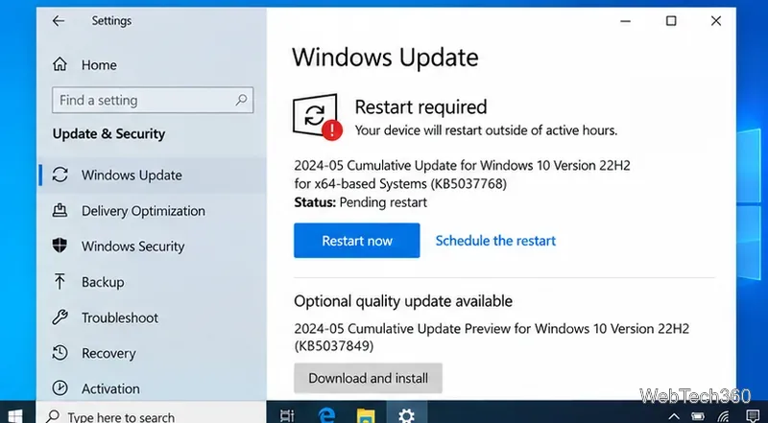Click the Restart required heading
Screen dimensions: 768x423
click(x=420, y=106)
